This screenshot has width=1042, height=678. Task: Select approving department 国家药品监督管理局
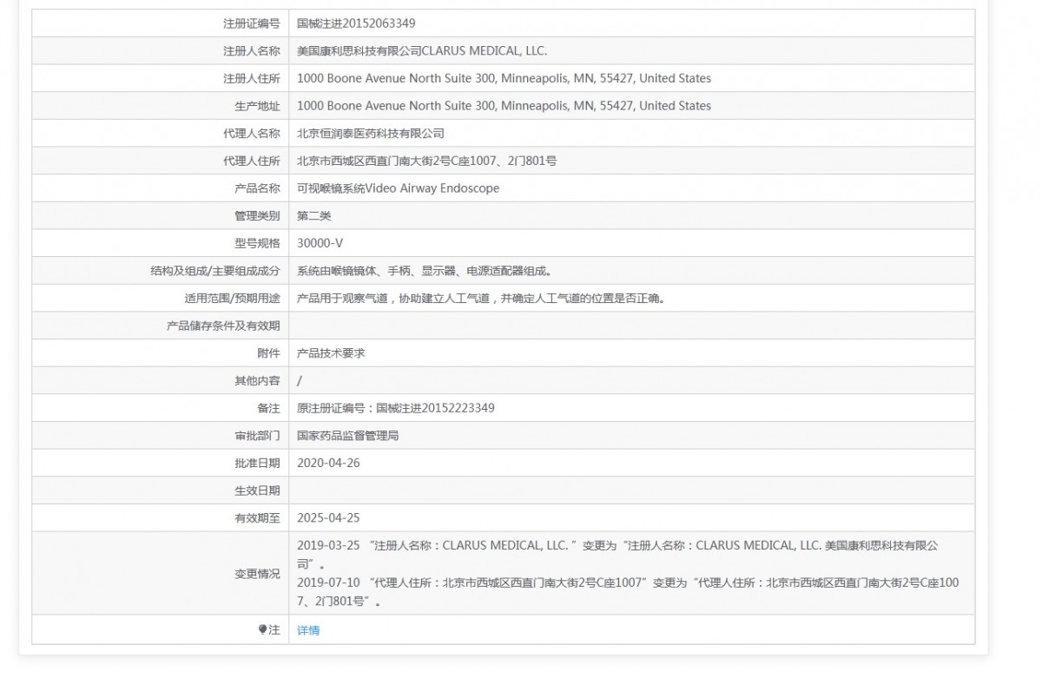pos(348,436)
